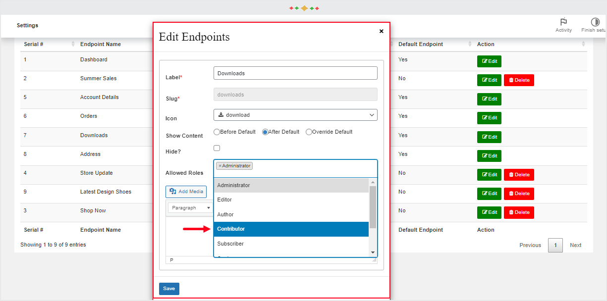Open the Icon dropdown showing download

(x=295, y=115)
